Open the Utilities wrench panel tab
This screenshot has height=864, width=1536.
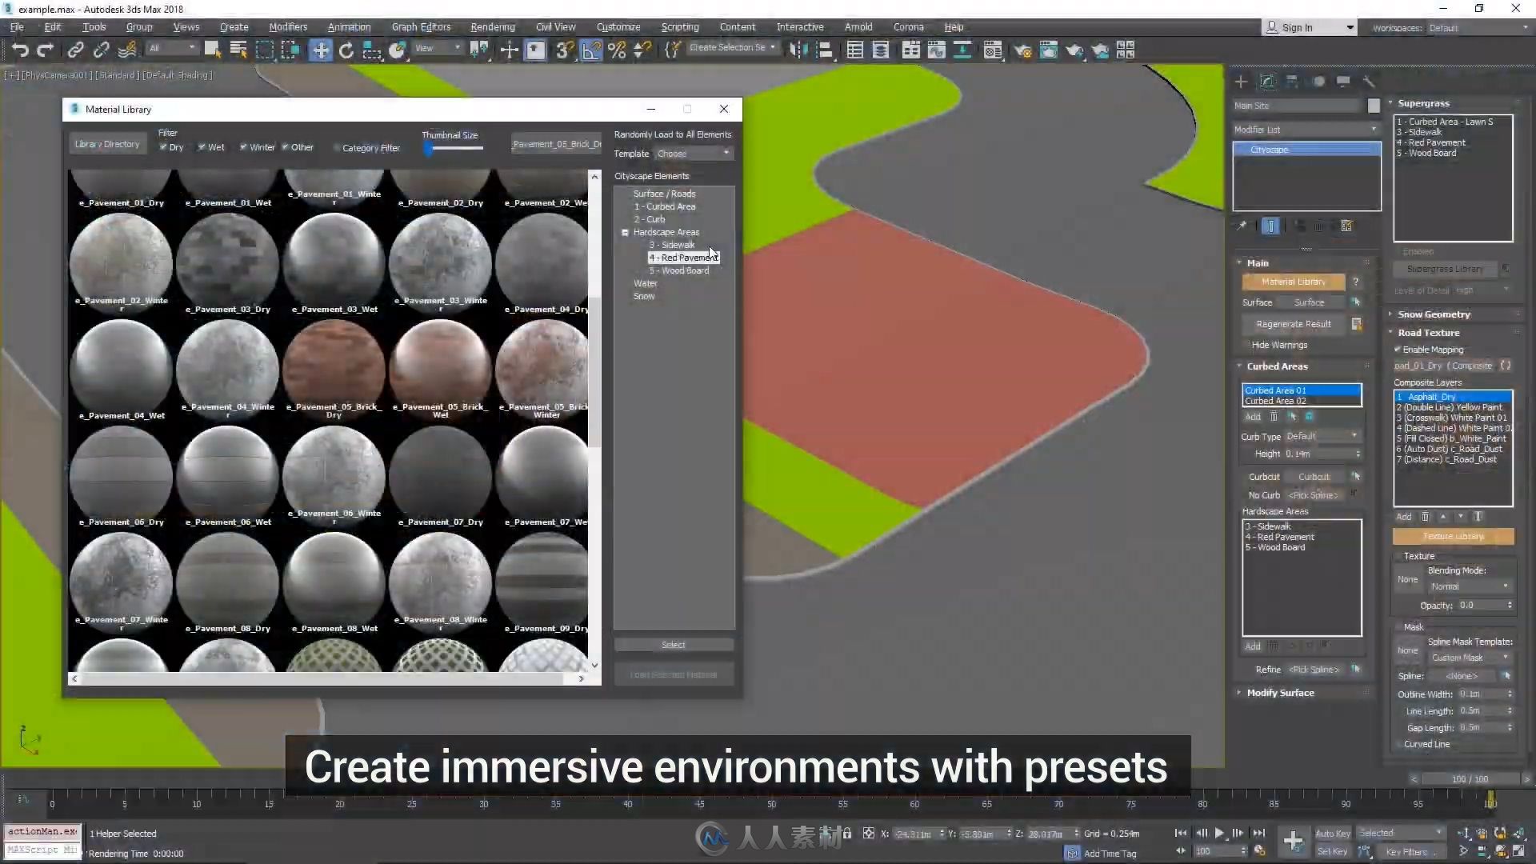click(x=1369, y=82)
